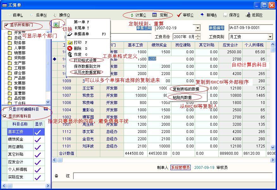Toggle display checkmark for 绩效奖金 subject
The image size is (277, 190).
(38, 139)
